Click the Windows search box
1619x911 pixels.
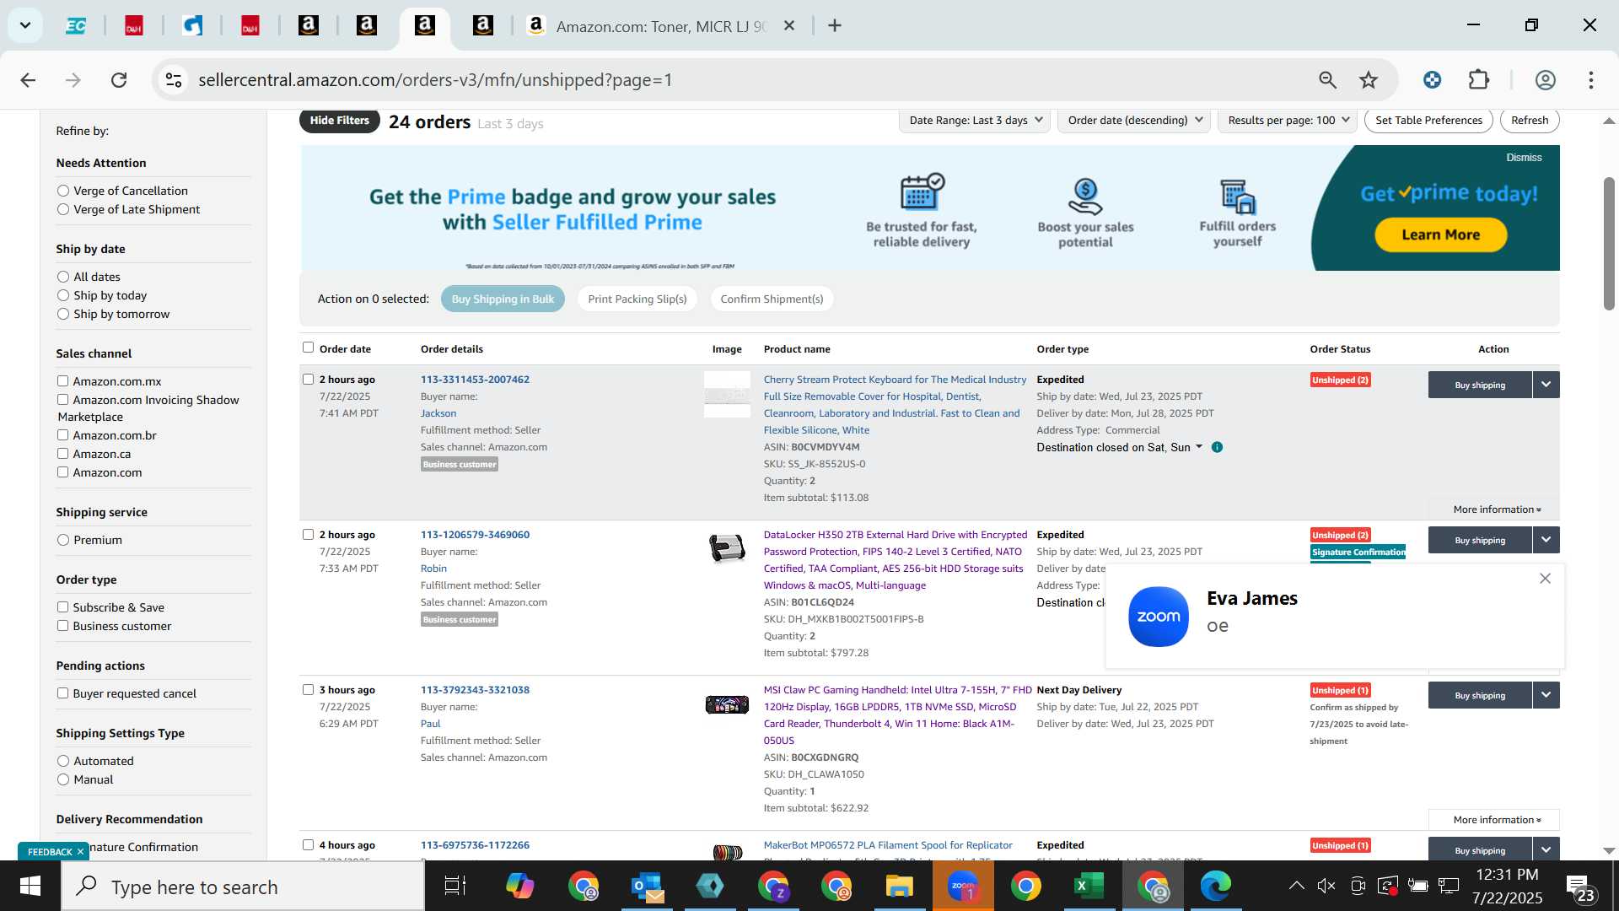(243, 887)
